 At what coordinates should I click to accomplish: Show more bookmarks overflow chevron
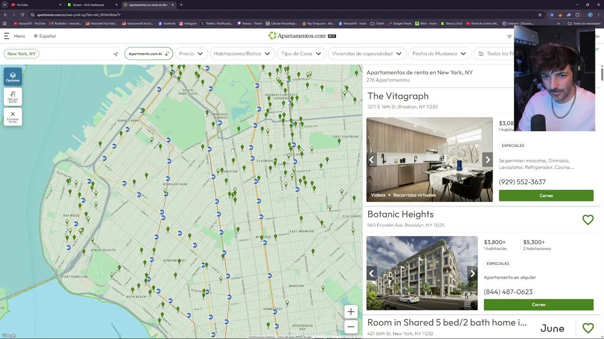[558, 24]
